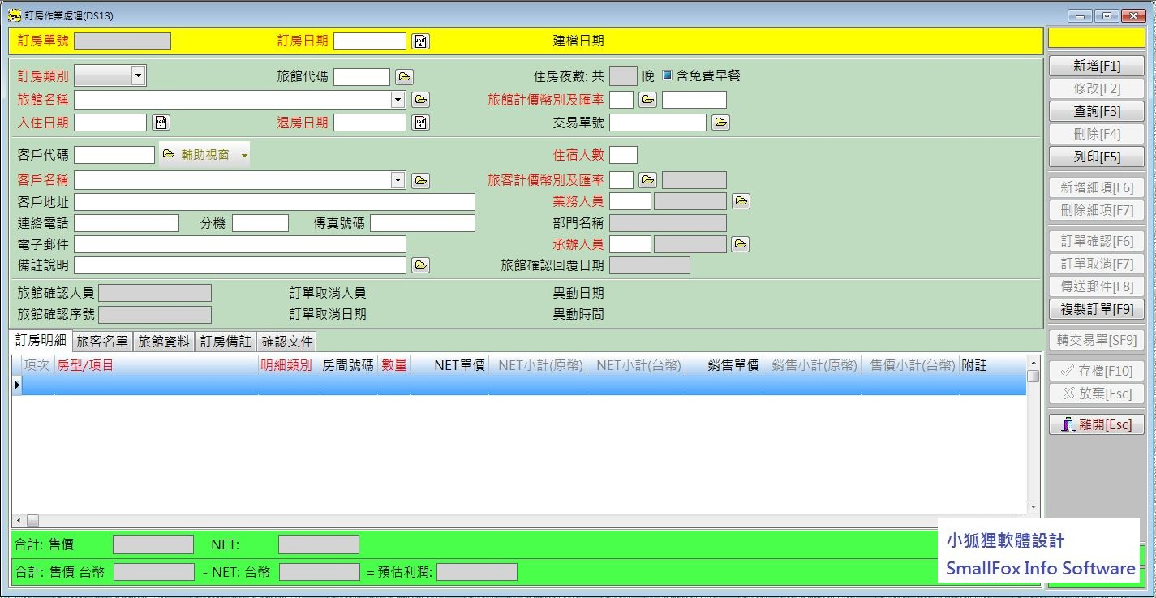Switch to 訂房備註 tab
1156x598 pixels.
click(x=226, y=342)
